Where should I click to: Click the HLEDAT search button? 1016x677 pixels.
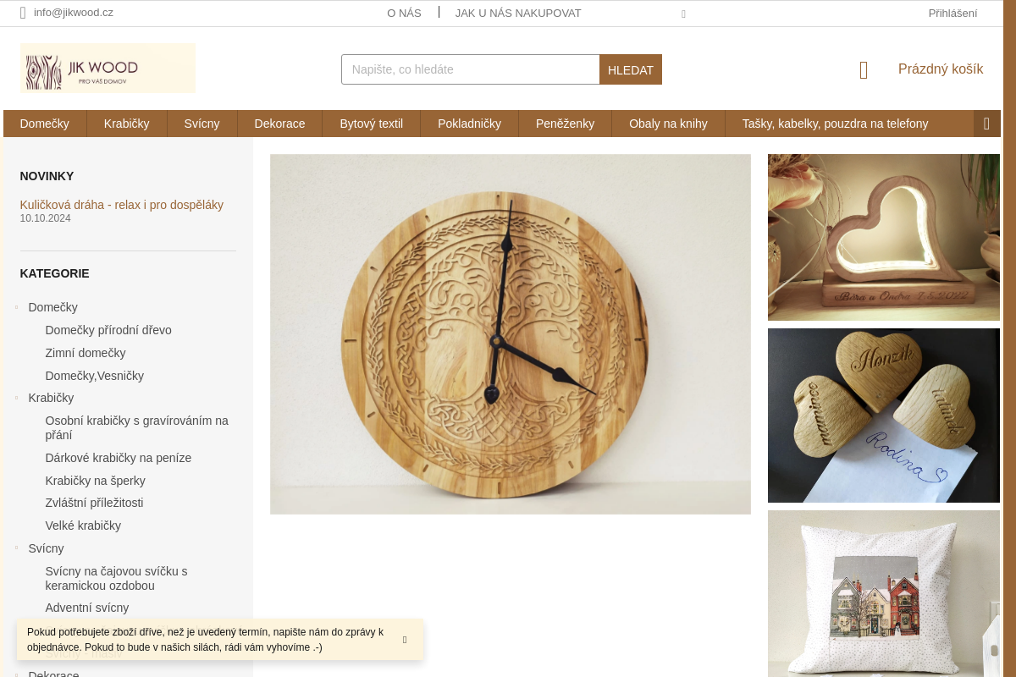[631, 69]
